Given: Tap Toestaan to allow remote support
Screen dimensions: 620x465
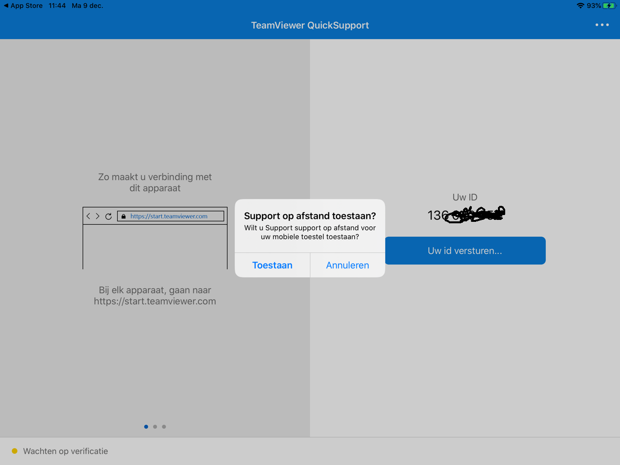Looking at the screenshot, I should 272,265.
